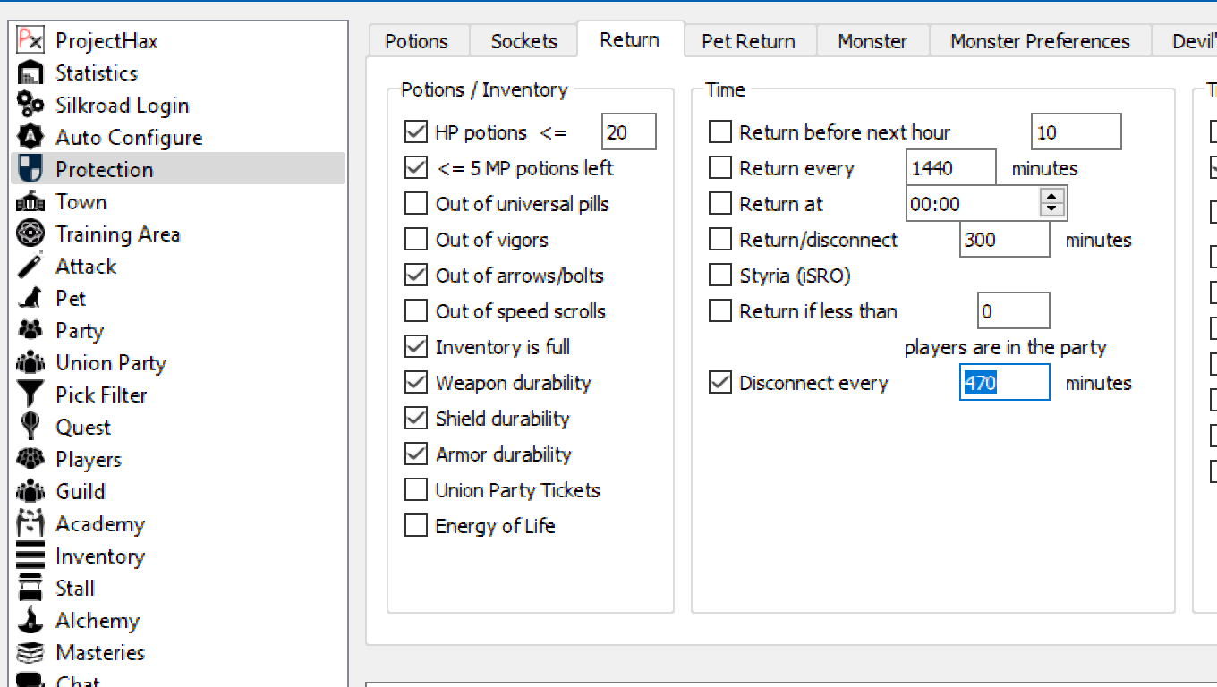Screen dimensions: 1217x687
Task: Select the Pick Filter funnel icon
Action: (30, 394)
